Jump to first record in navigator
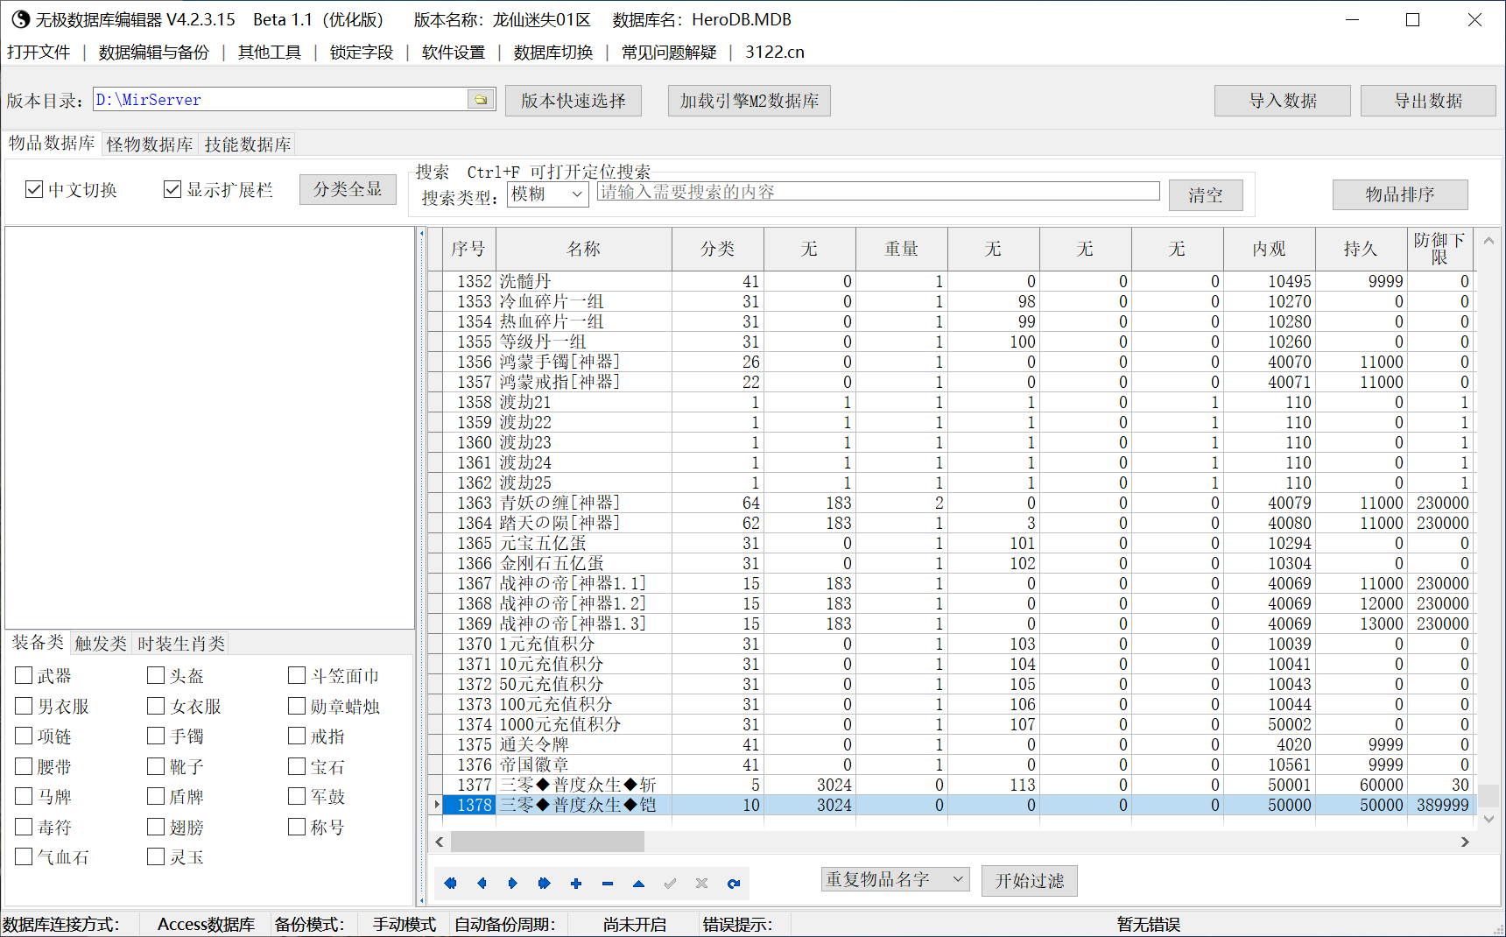The image size is (1506, 937). [x=450, y=884]
